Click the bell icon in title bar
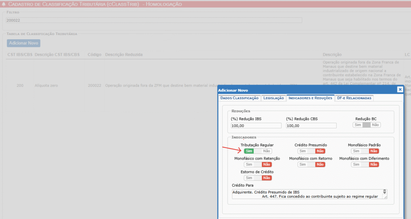This screenshot has height=219, width=411. click(4, 4)
